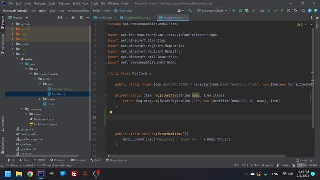Image resolution: width=320 pixels, height=180 pixels.
Task: Push commits with the Git arrow
Action: pyautogui.click(x=282, y=11)
